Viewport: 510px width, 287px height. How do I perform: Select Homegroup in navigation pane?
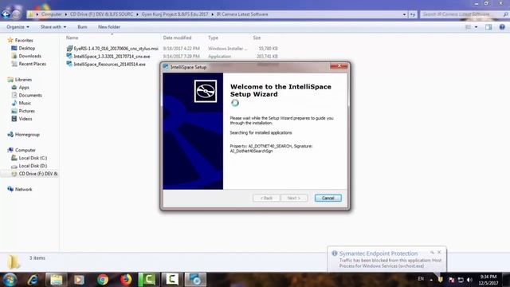coord(27,135)
